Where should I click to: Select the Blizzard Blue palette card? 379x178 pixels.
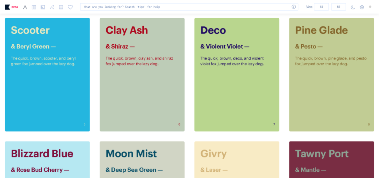[48, 160]
